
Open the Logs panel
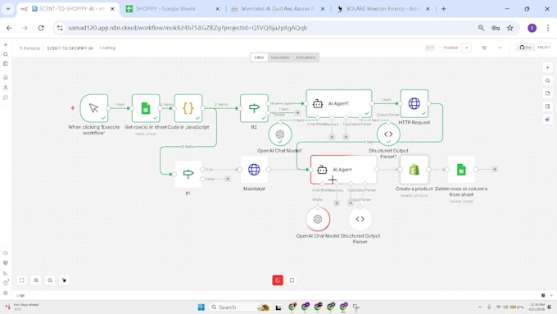[20, 295]
